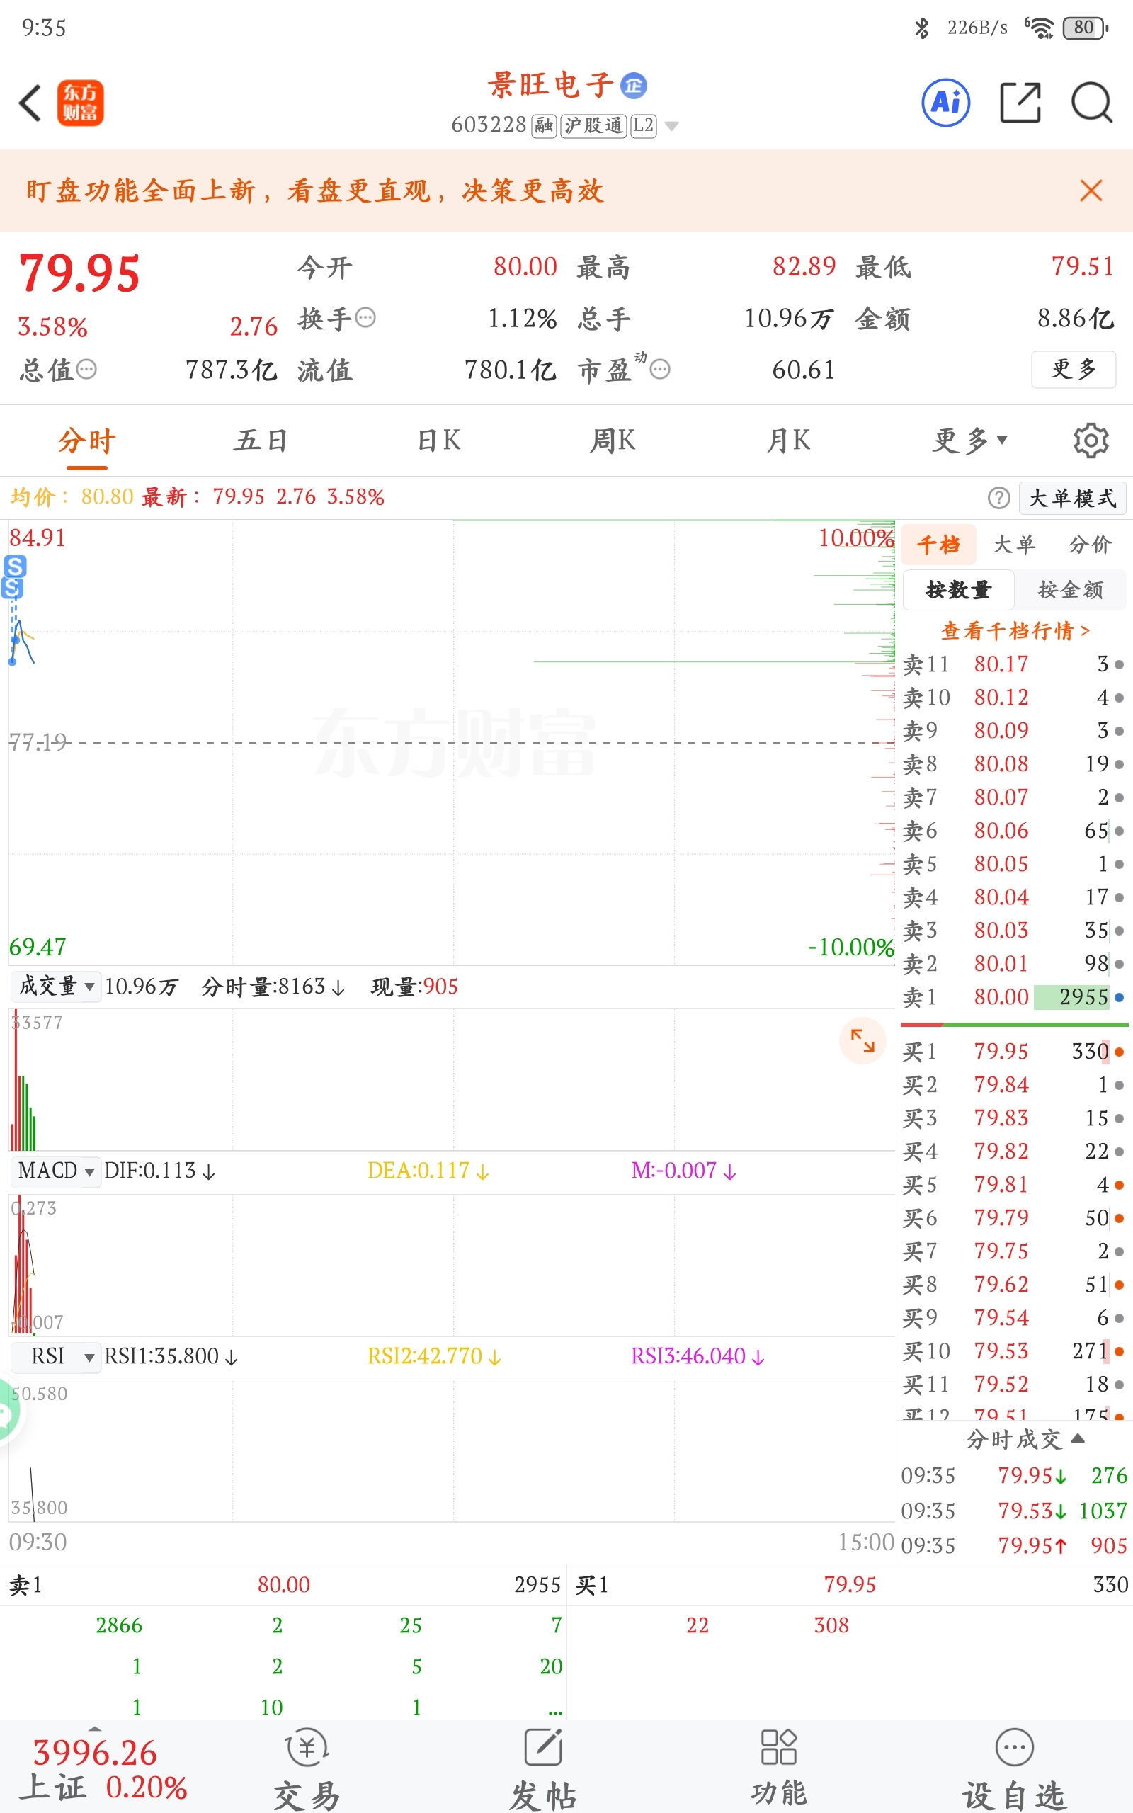The width and height of the screenshot is (1133, 1813).
Task: Tap the upper S marker on chart
Action: (15, 567)
